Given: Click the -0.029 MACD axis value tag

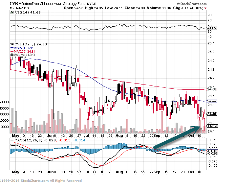Looking at the screenshot, I should pyautogui.click(x=212, y=154).
